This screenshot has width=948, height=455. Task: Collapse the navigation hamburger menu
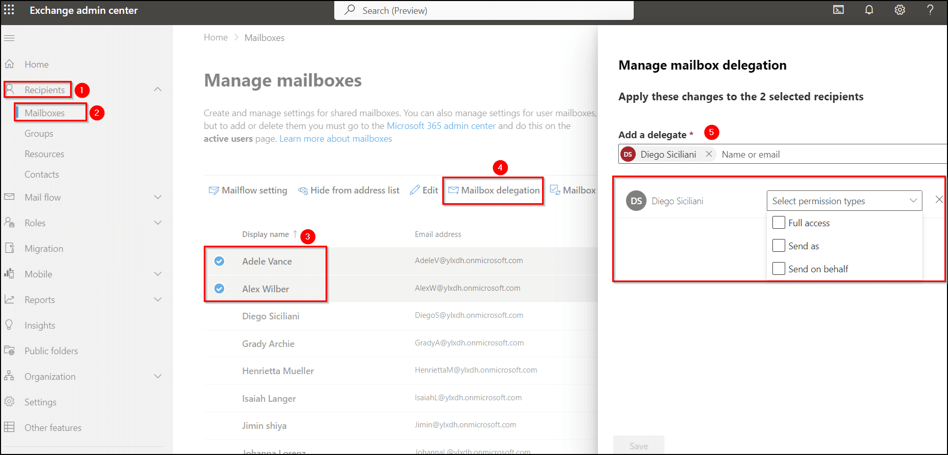9,38
